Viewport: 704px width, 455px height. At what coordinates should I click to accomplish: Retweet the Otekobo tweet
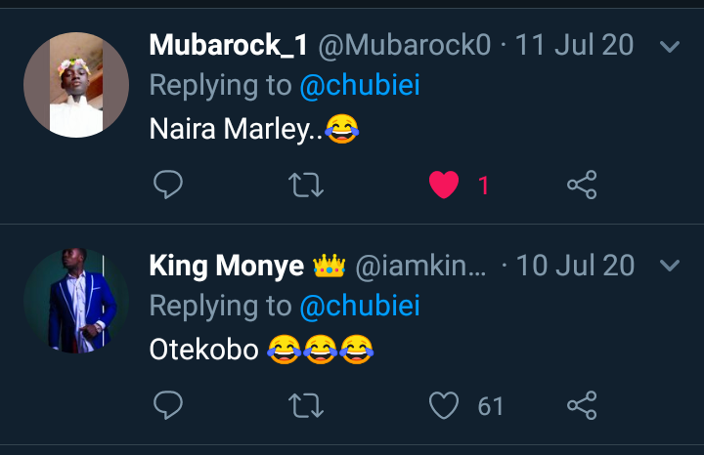[x=306, y=405]
